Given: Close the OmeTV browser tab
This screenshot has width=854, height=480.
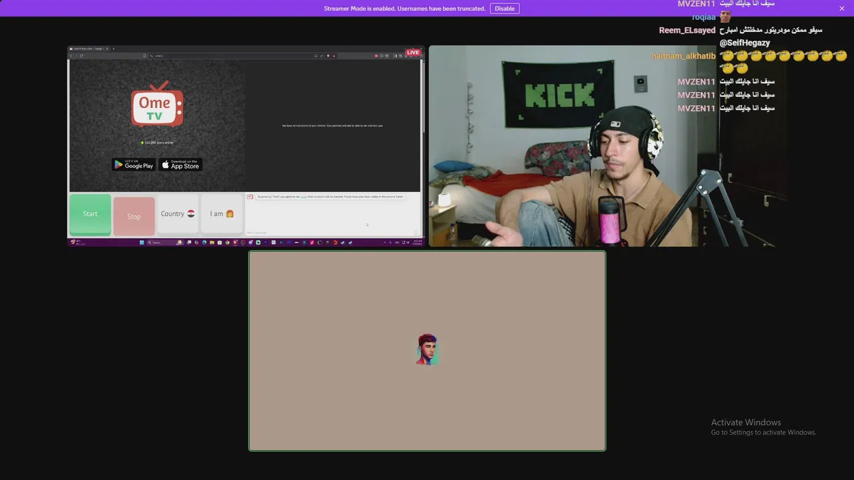Looking at the screenshot, I should click(107, 49).
